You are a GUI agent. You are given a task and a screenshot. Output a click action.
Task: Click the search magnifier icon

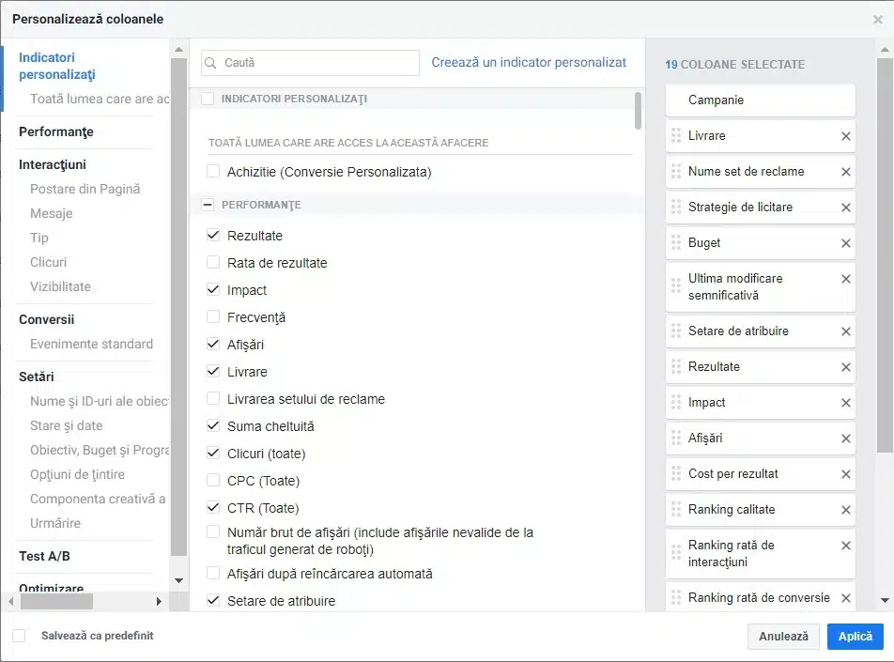coord(212,62)
